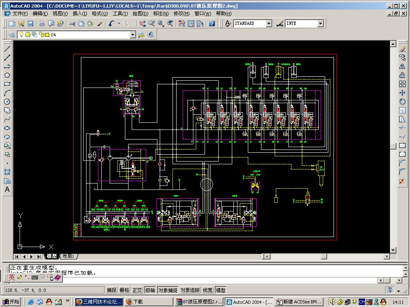Jump to the first layout tab arrow
Viewport: 410px width, 307px height.
[x=17, y=257]
